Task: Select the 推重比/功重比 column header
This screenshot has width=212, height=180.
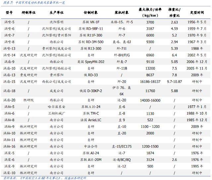Action: click(174, 13)
